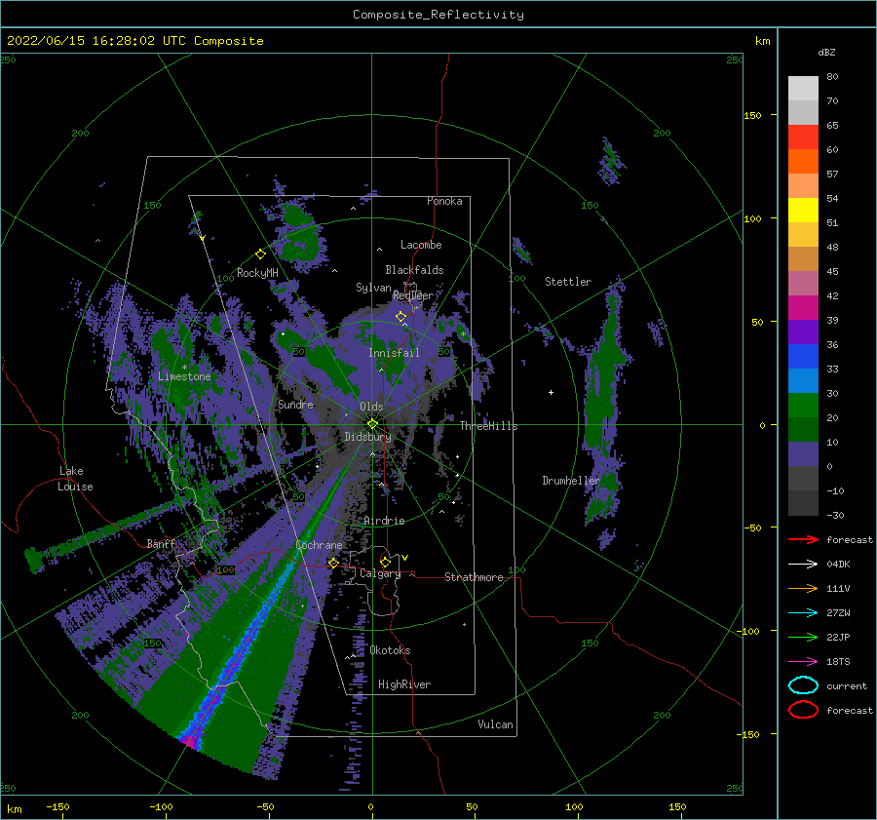Click the red forecast ellipse legend icon
877x820 pixels.
point(803,710)
